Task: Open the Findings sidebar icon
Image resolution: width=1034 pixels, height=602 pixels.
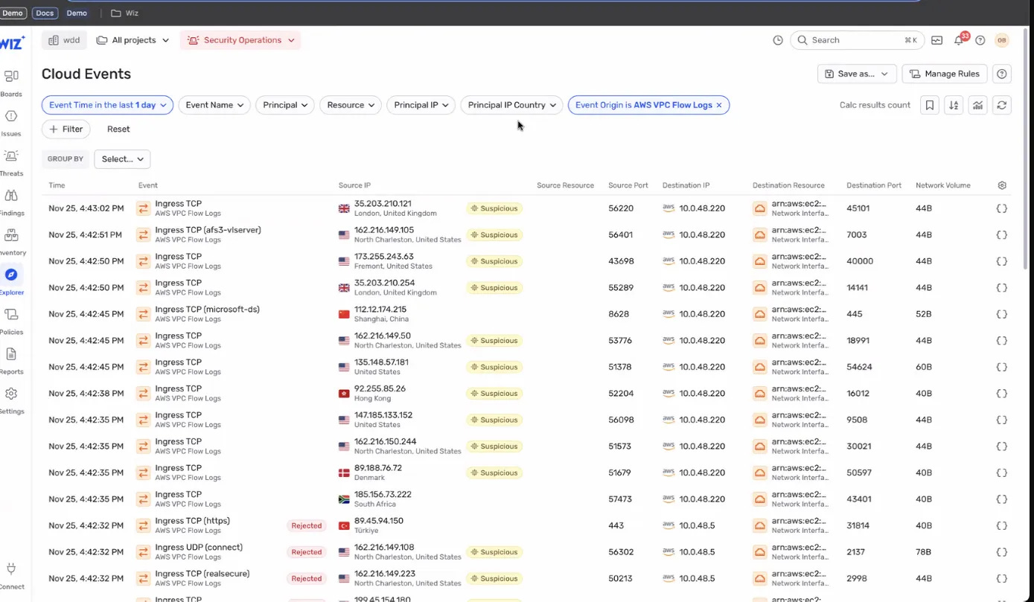Action: 11,202
